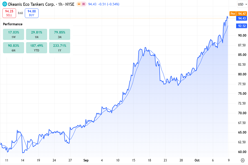Click the 70.00 price axis tick
The image size is (248, 165).
point(242,113)
